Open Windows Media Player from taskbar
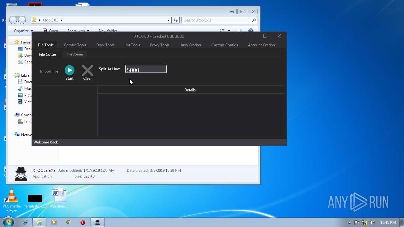 [54, 222]
